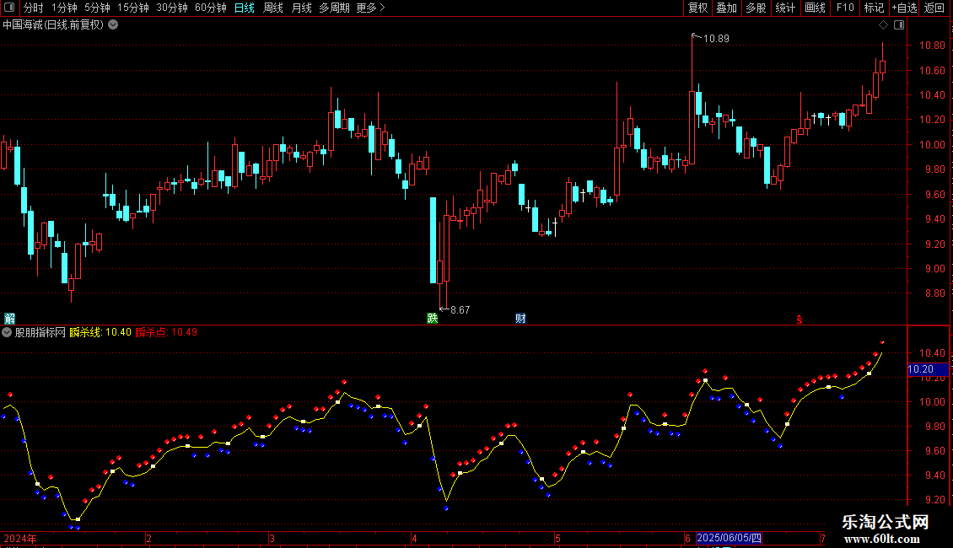Click the 2025/06/05/四 date label
The height and width of the screenshot is (548, 953).
coord(729,538)
